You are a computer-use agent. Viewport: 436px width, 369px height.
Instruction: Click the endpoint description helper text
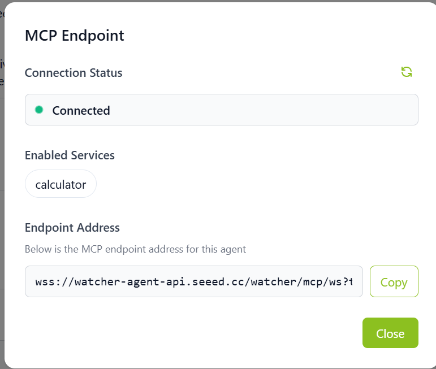(135, 249)
